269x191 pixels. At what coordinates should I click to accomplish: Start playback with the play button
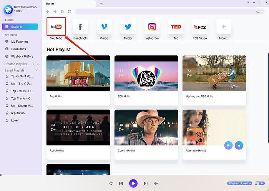pyautogui.click(x=133, y=183)
